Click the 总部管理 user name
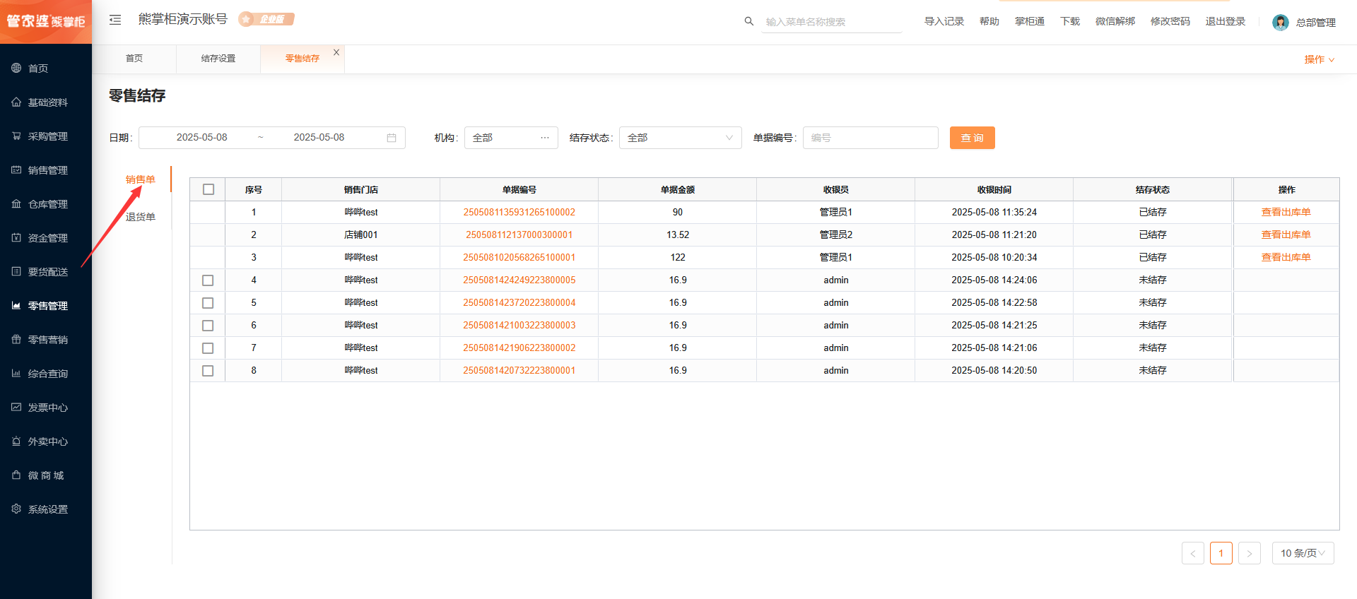 (x=1316, y=23)
